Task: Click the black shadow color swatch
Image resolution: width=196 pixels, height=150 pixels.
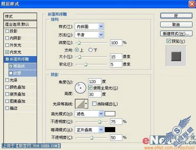Action: [110, 130]
